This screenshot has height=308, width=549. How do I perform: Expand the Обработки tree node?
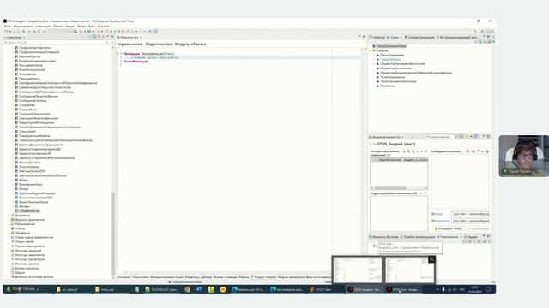tap(9, 233)
